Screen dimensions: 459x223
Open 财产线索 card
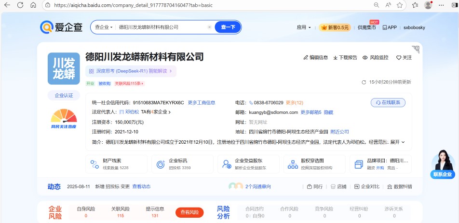[x=116, y=164]
